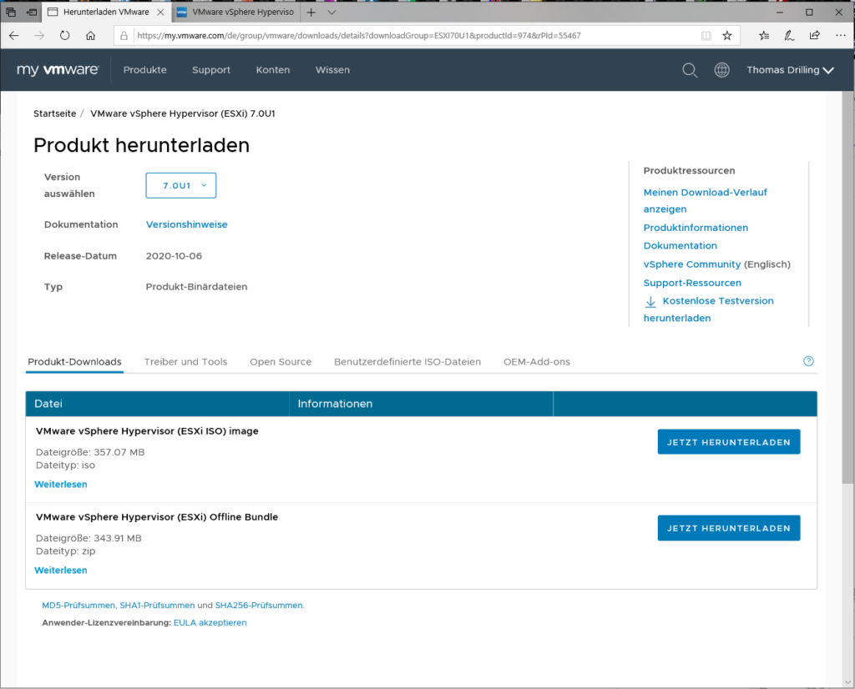Click the site security lock icon
Viewport: 855px width, 689px height.
click(x=124, y=36)
